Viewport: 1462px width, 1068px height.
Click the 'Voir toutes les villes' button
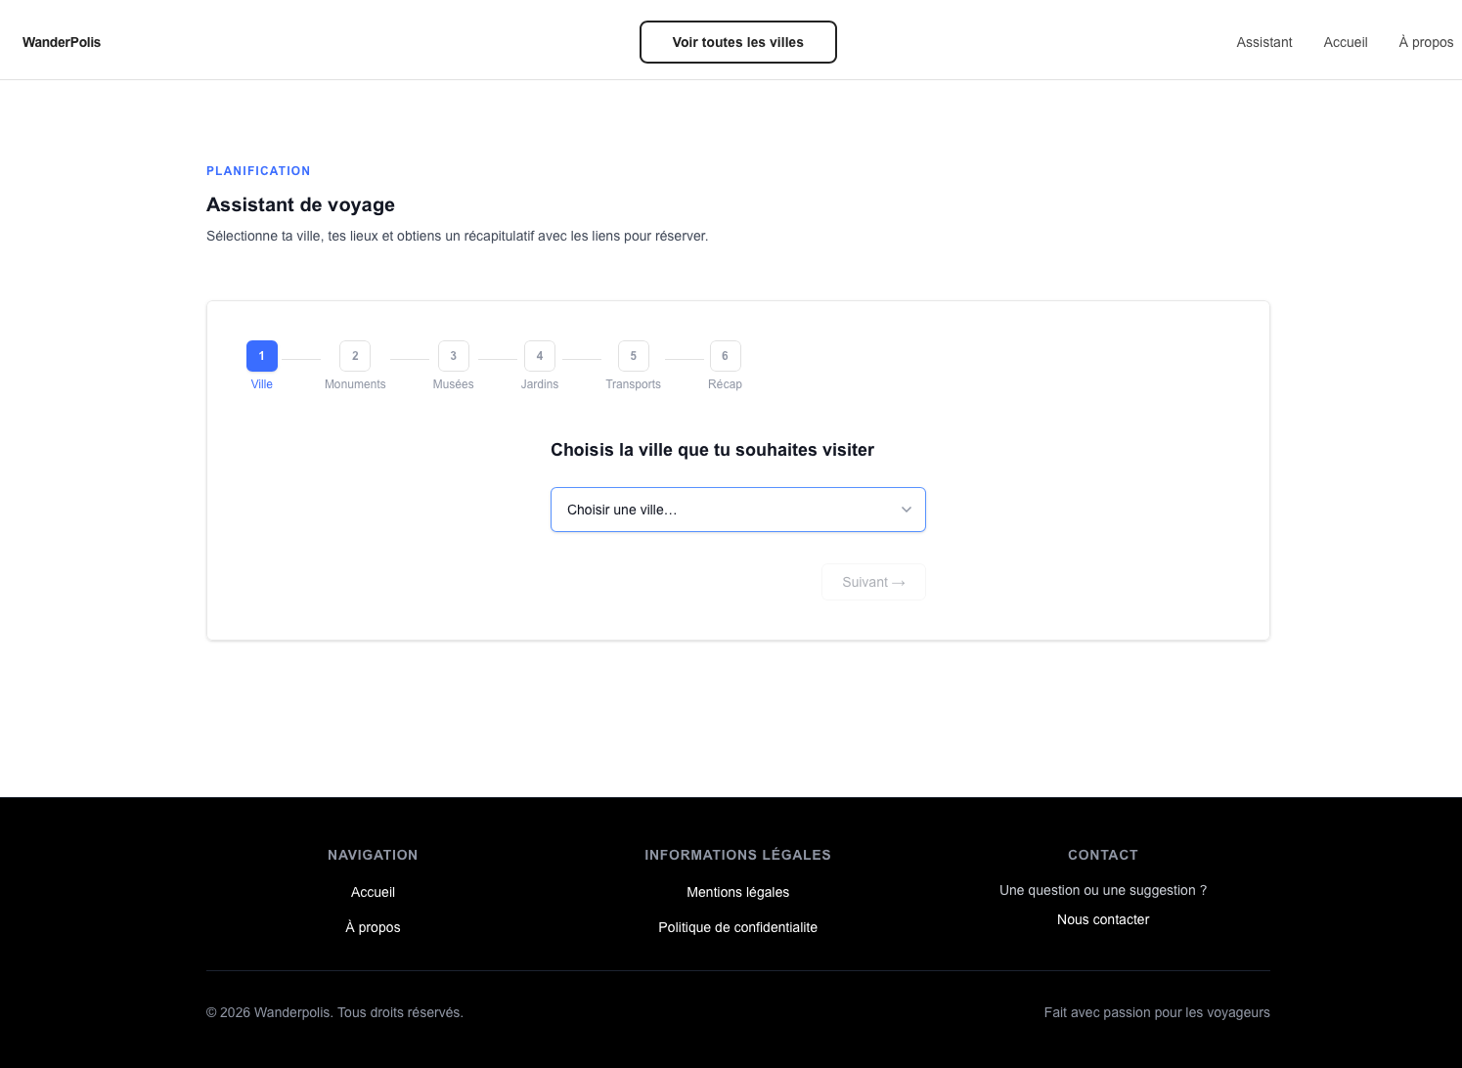tap(737, 42)
